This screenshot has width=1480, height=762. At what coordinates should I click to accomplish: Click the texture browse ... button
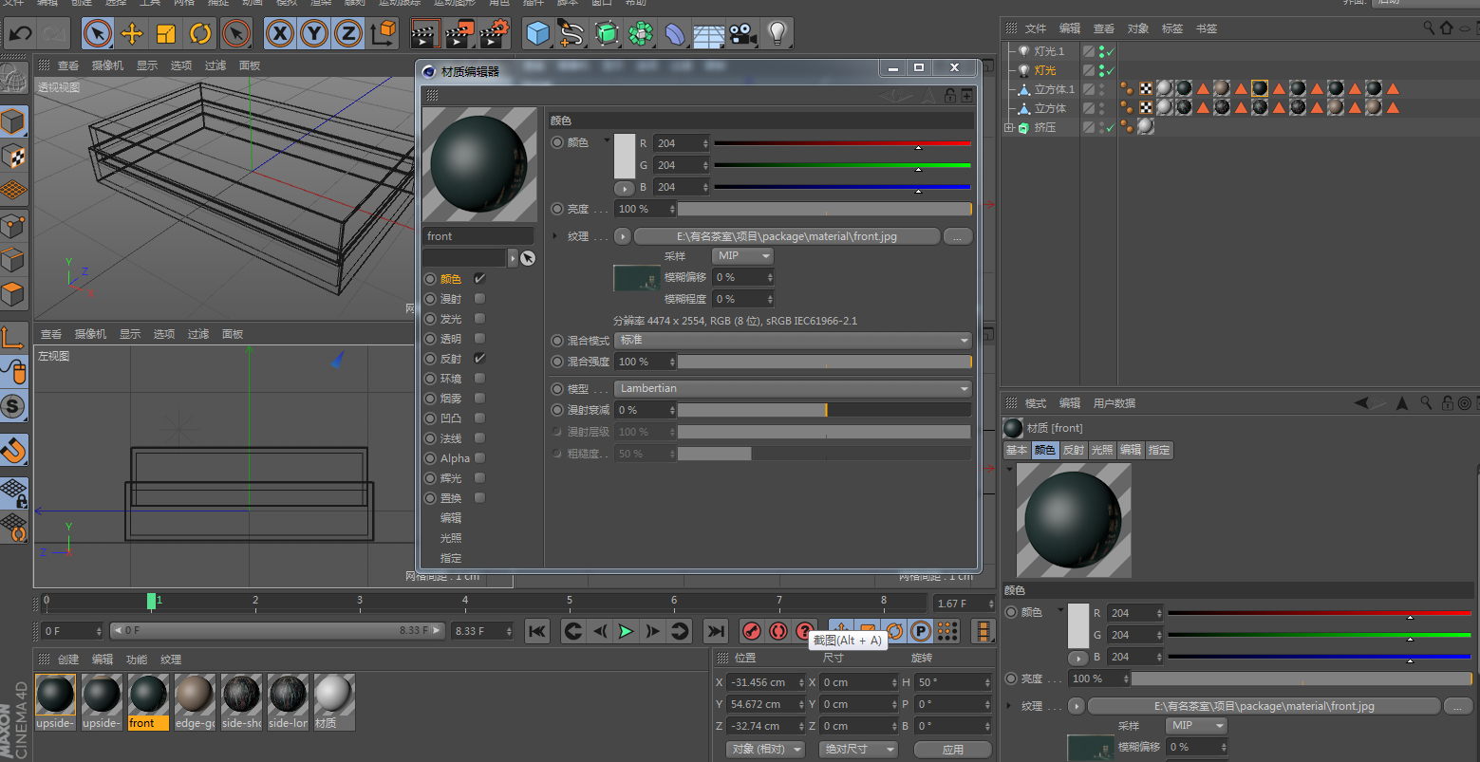[x=957, y=235]
